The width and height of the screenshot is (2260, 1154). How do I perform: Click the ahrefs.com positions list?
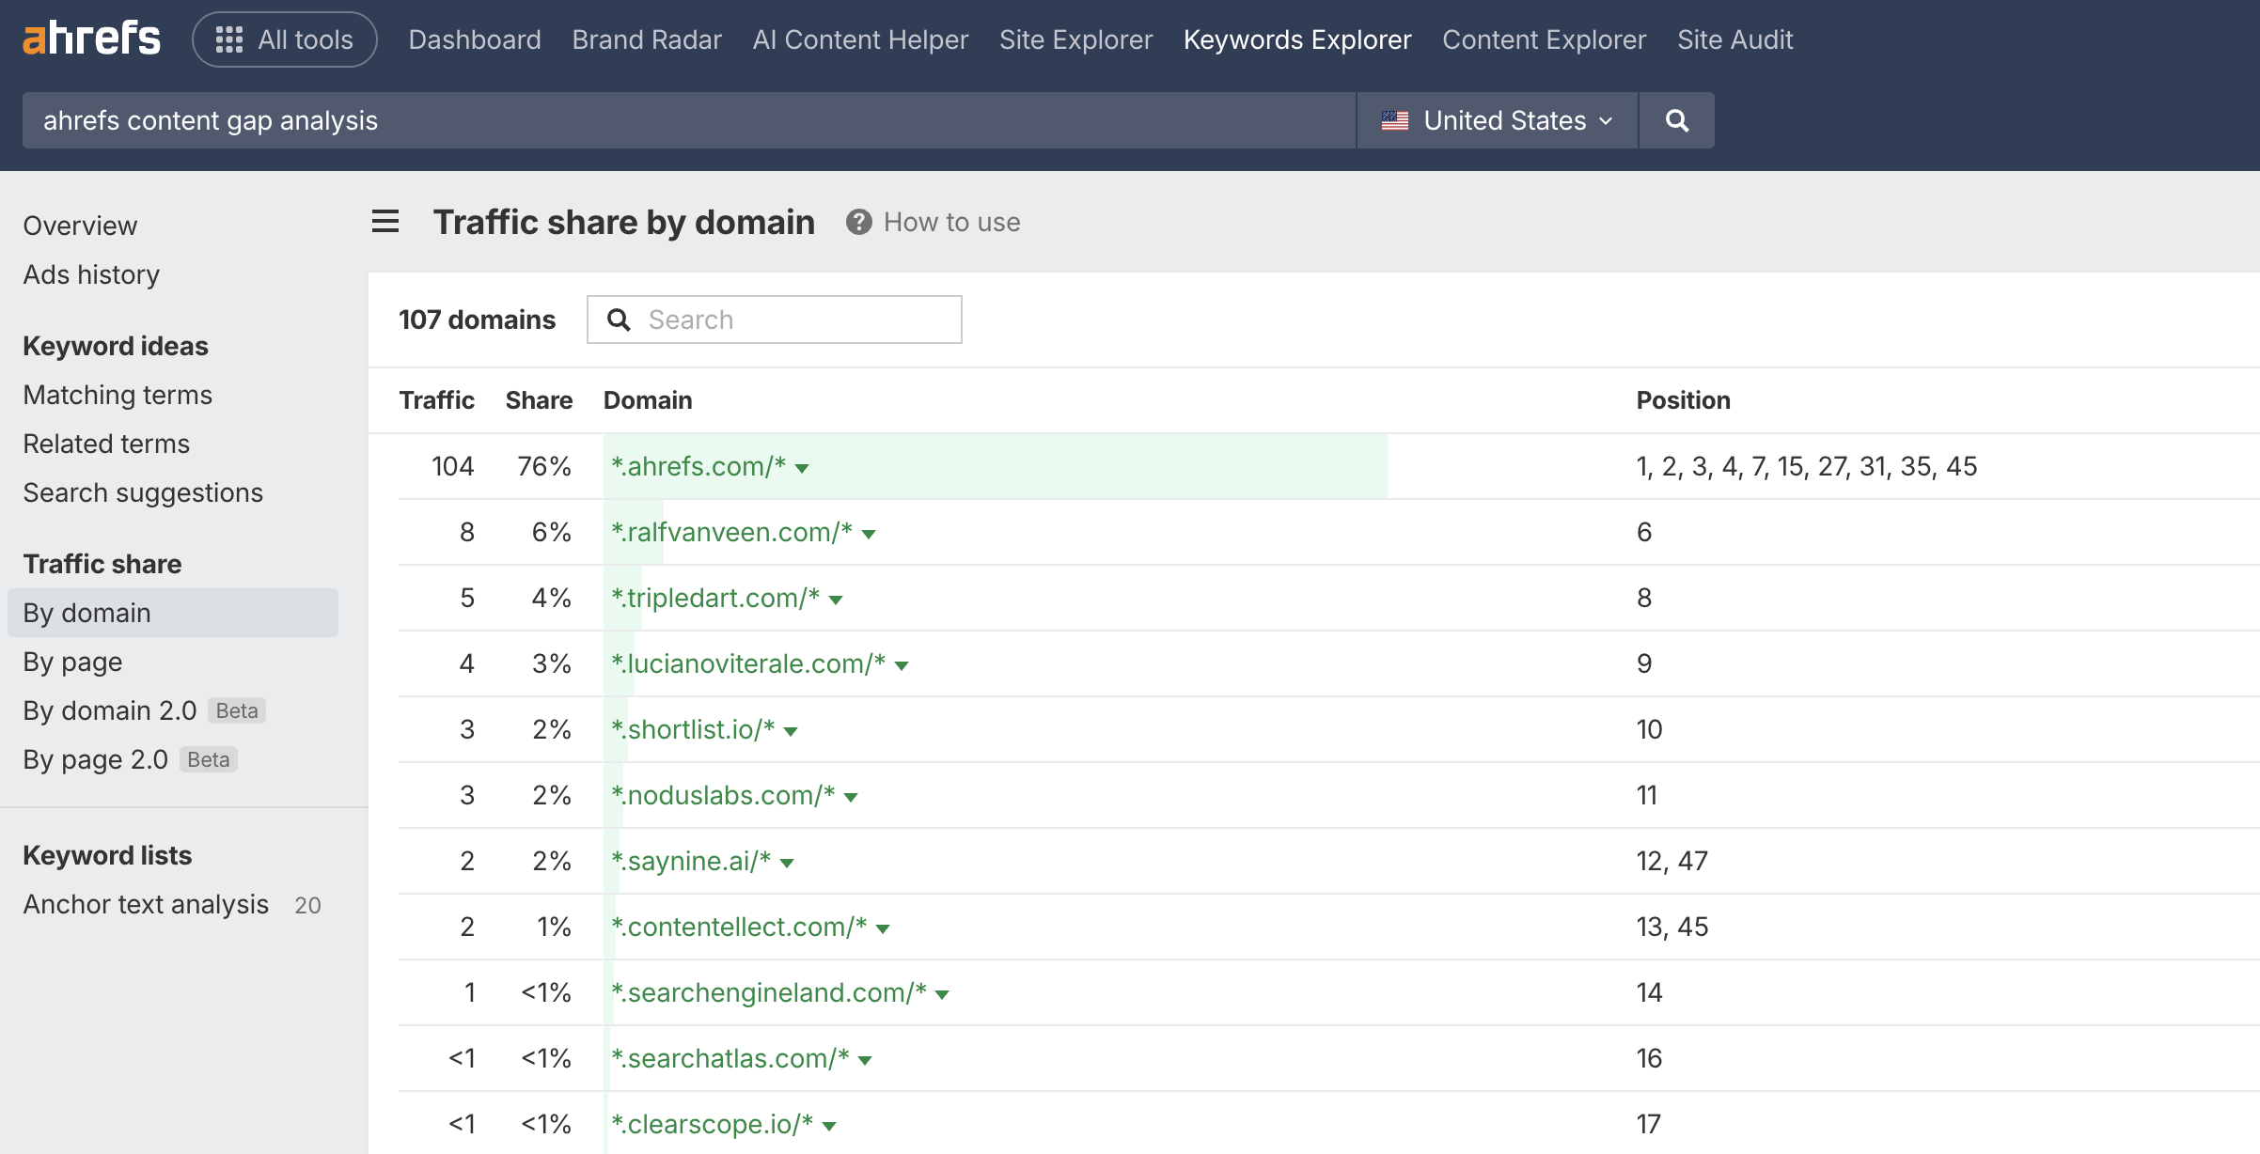[x=1807, y=466]
